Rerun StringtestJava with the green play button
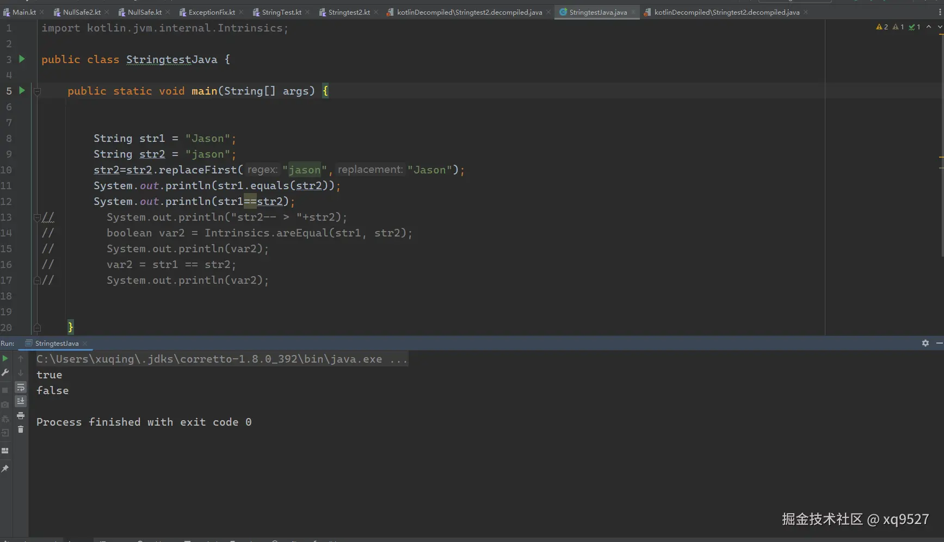The height and width of the screenshot is (542, 944). (x=5, y=359)
